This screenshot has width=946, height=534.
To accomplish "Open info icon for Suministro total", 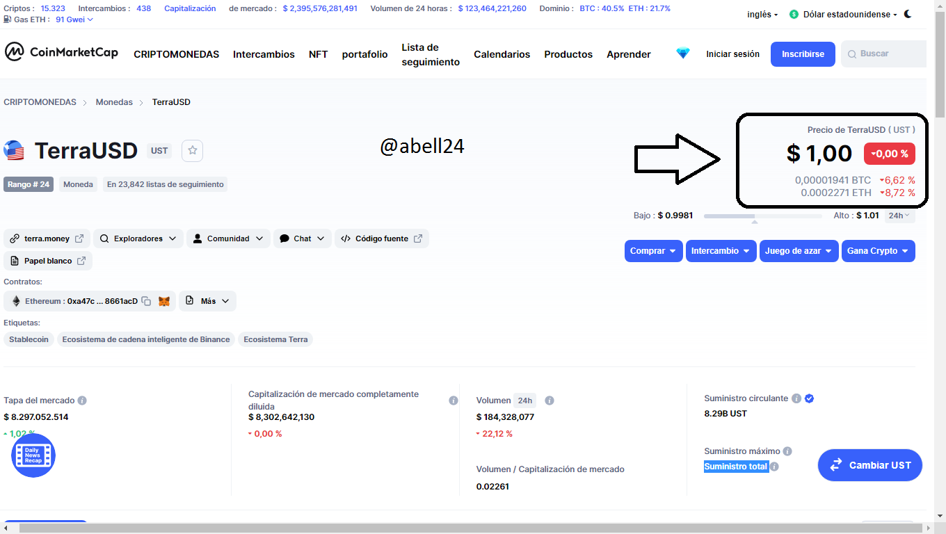I will coord(774,467).
